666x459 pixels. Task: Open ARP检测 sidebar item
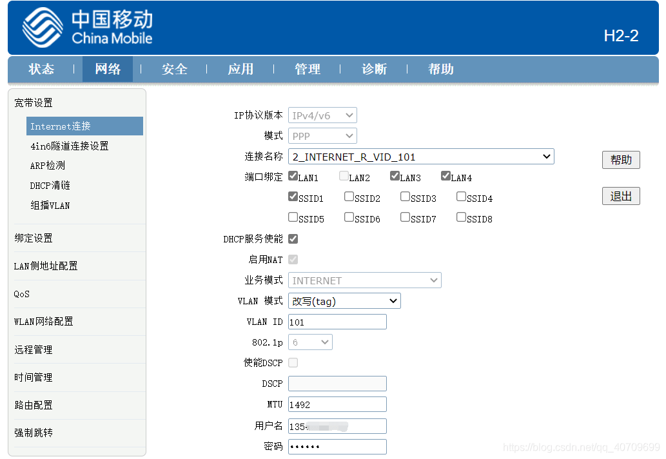tap(48, 166)
